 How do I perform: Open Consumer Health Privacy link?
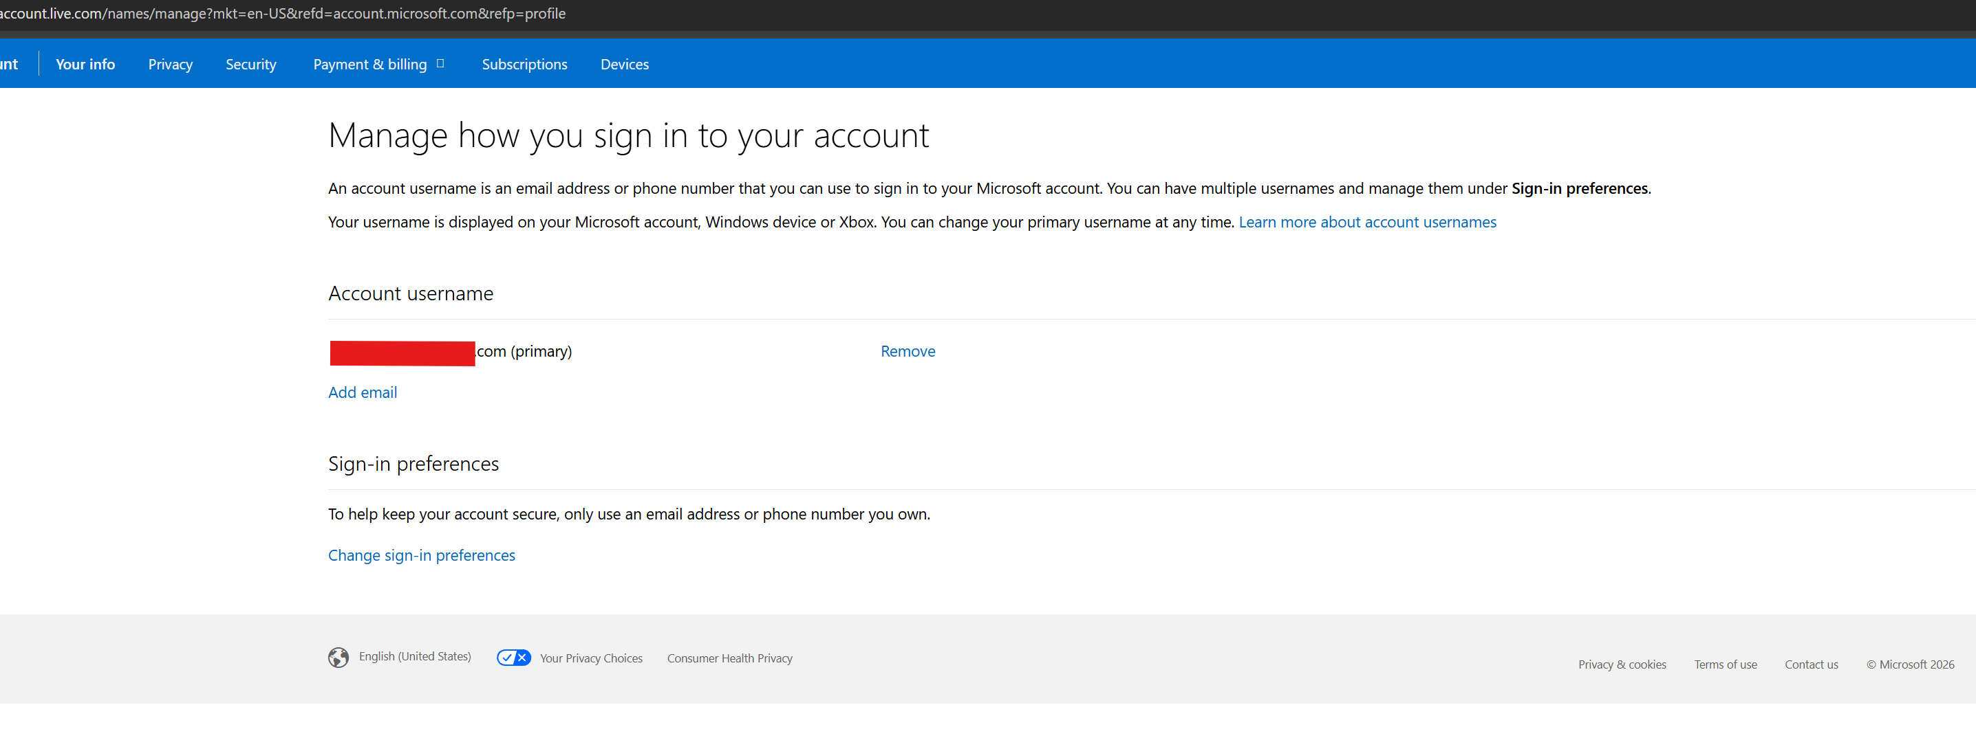729,658
